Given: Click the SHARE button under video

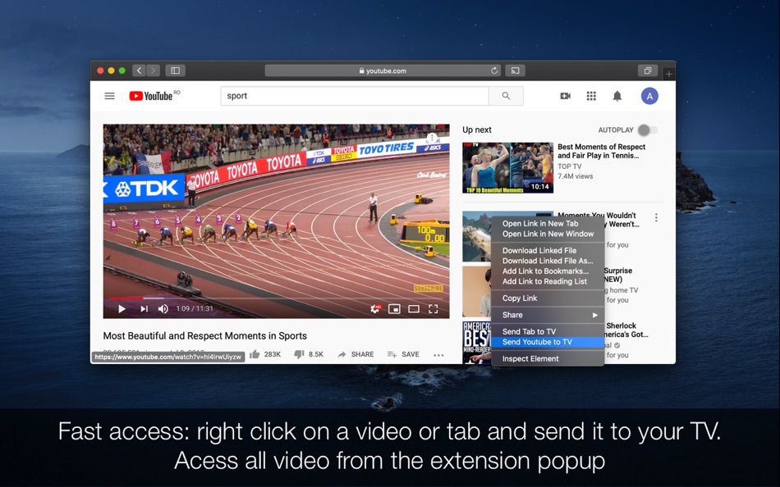Looking at the screenshot, I should 356,354.
